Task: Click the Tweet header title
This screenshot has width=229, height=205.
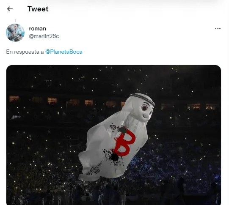Action: point(38,9)
